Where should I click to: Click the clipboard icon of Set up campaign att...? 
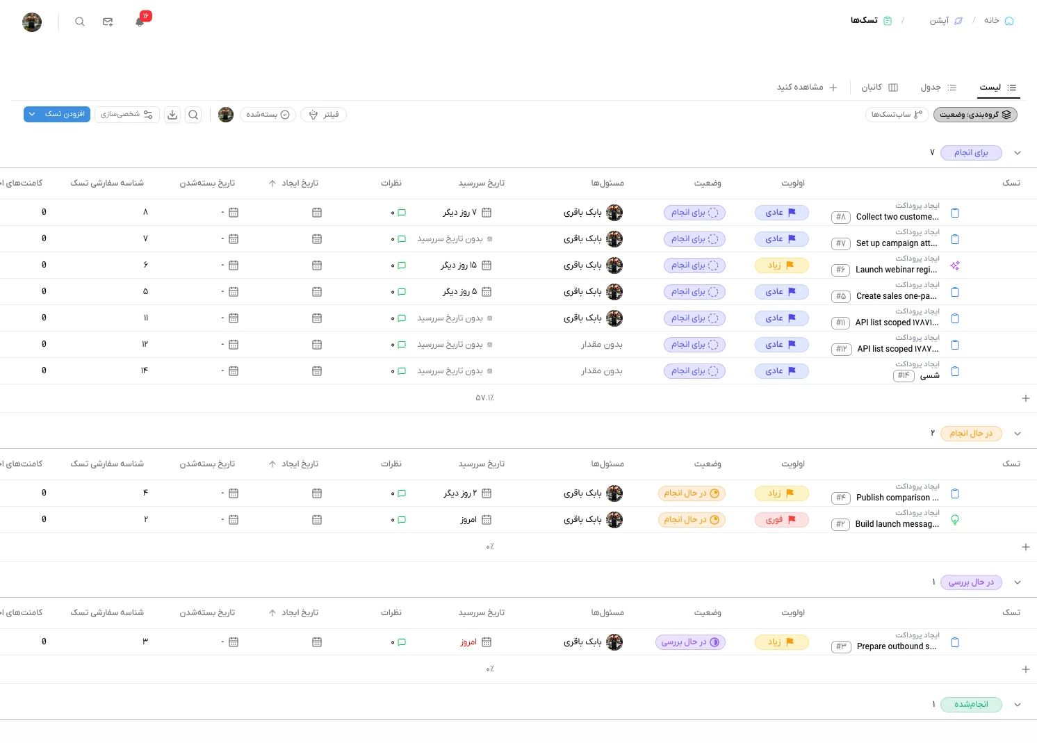tap(955, 239)
